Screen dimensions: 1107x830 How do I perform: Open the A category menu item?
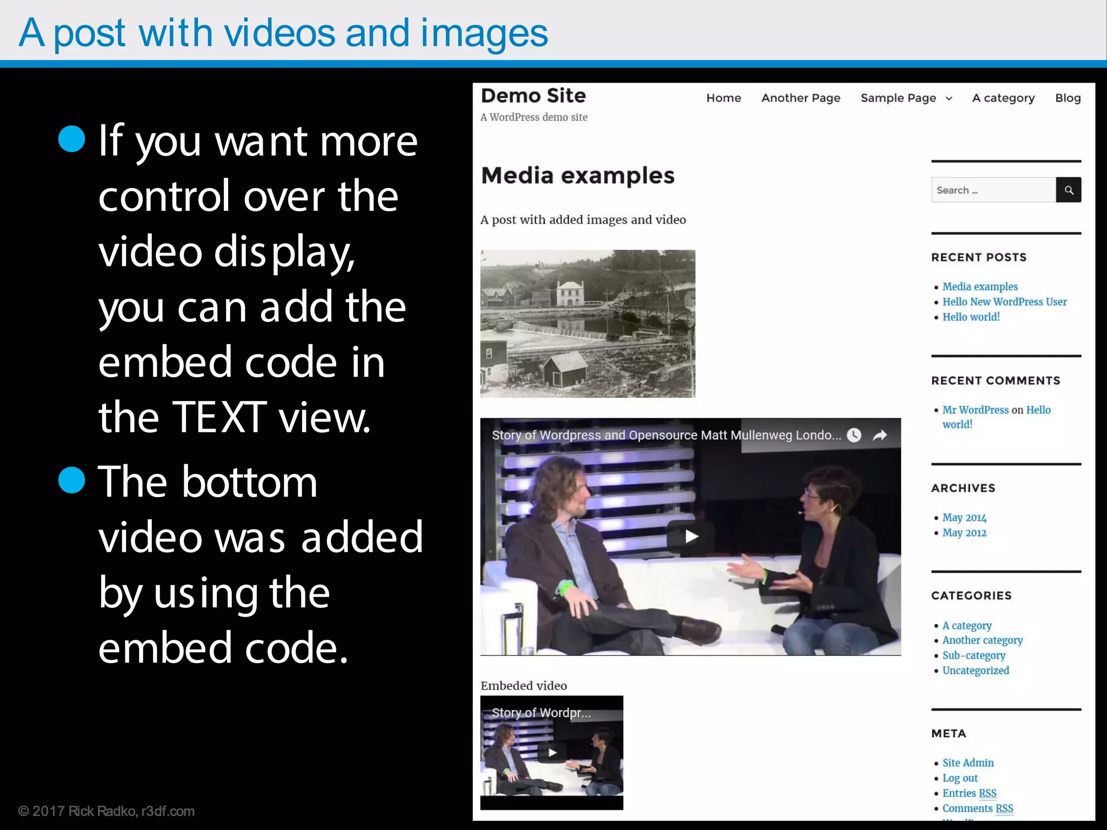tap(1003, 98)
